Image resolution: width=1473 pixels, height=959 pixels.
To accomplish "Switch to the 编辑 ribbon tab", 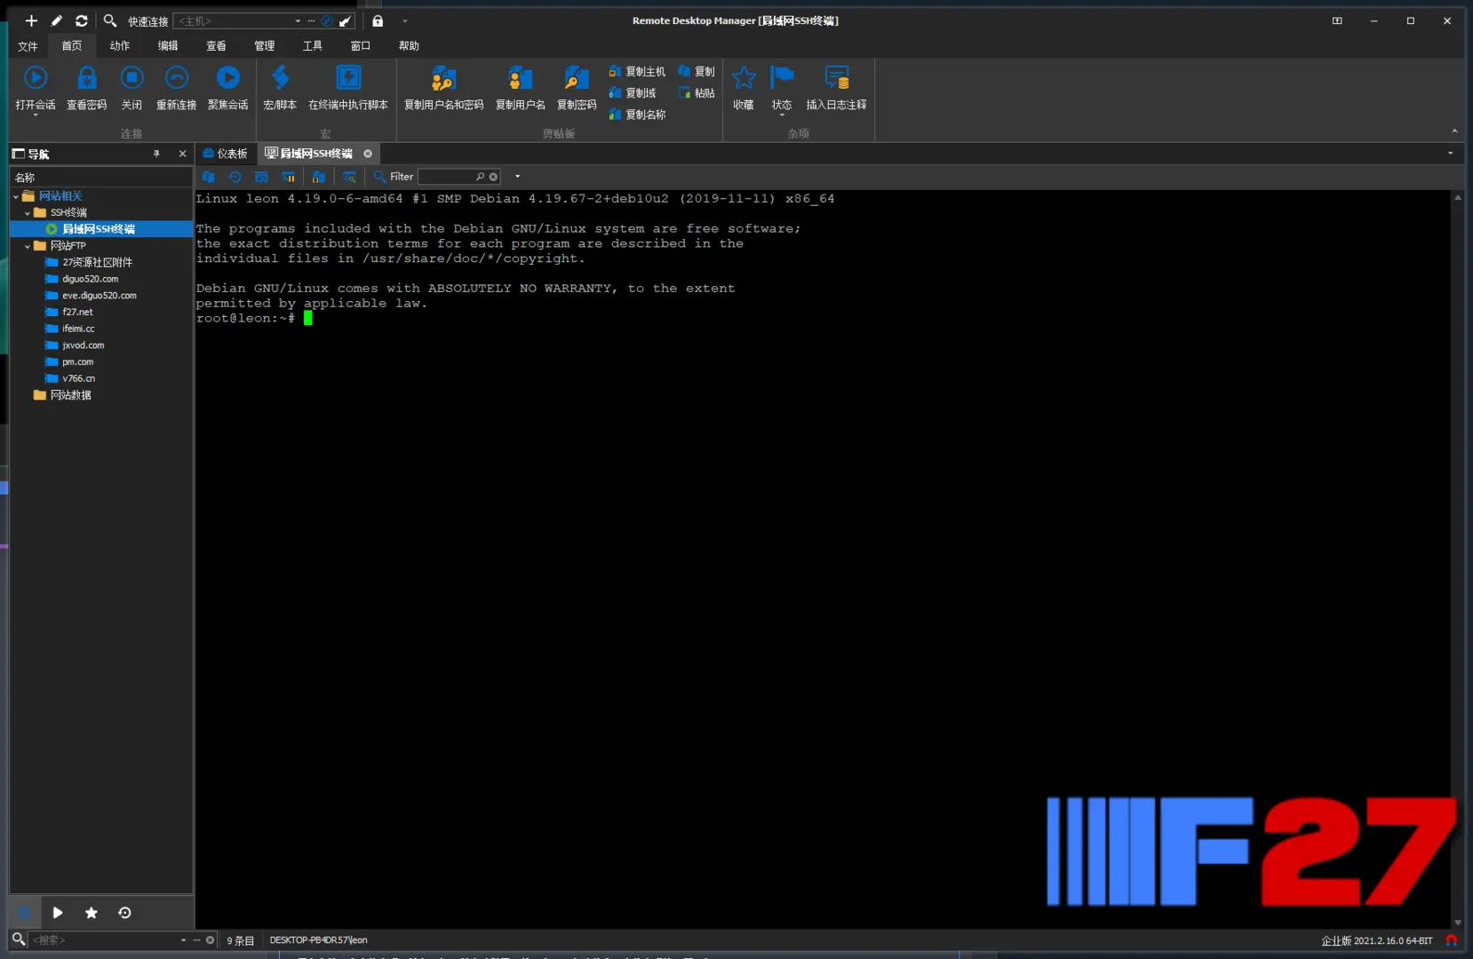I will pyautogui.click(x=168, y=46).
